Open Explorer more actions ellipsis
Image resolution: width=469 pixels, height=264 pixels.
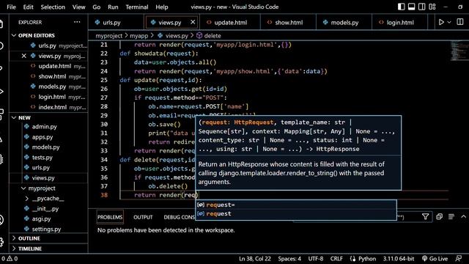(x=77, y=22)
